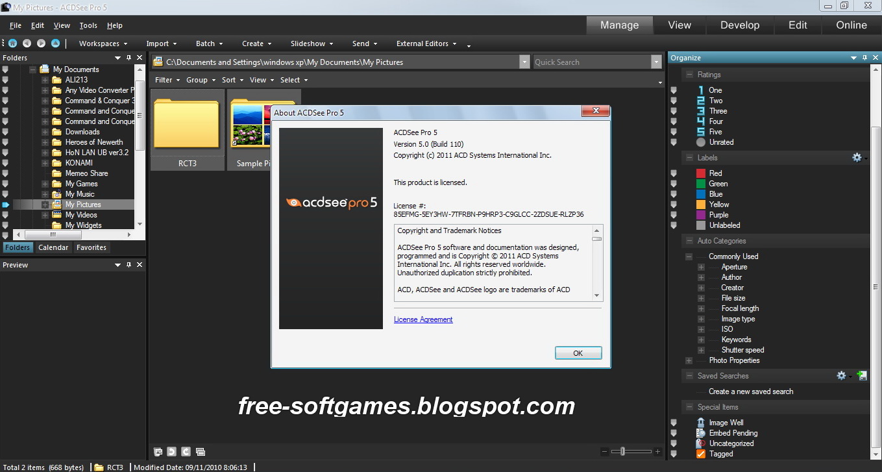Viewport: 882px width, 472px height.
Task: Toggle Easy-Select marker for Purple label
Action: click(674, 215)
